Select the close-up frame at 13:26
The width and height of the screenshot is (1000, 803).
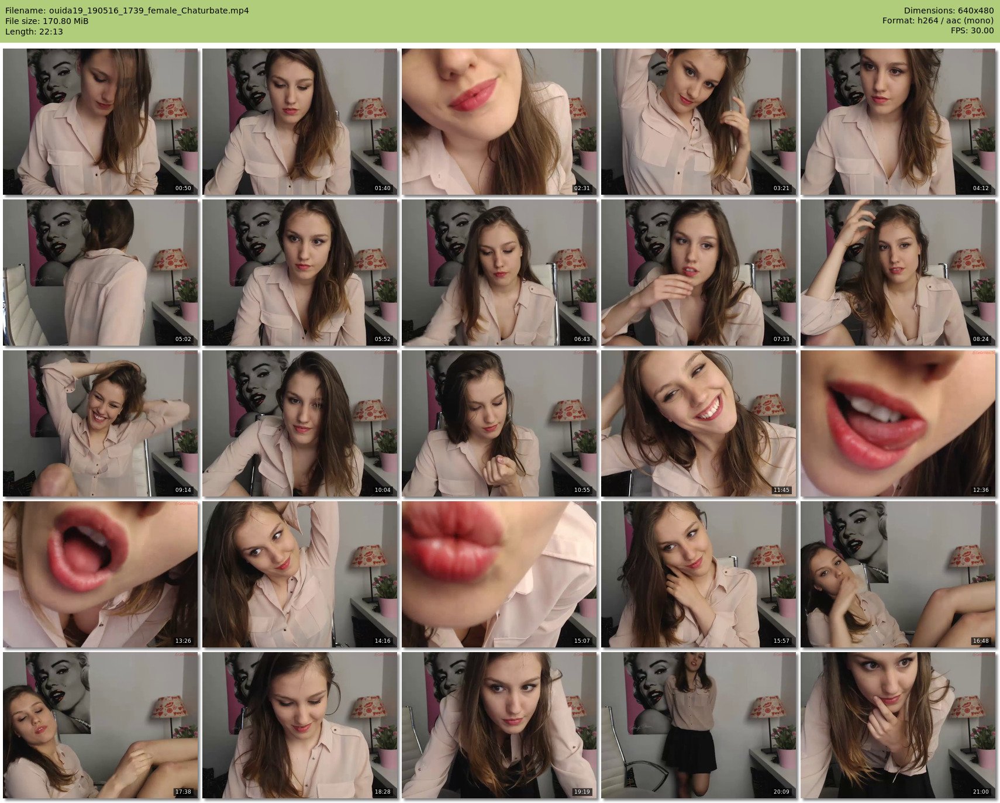point(101,574)
